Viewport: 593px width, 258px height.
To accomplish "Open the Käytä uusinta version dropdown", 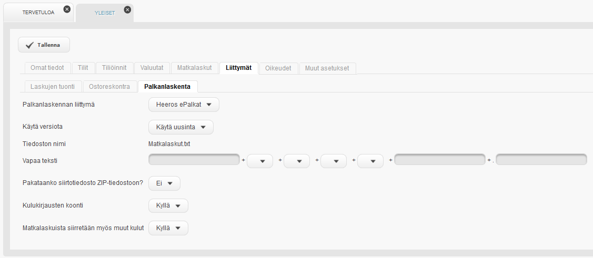I will [x=181, y=127].
